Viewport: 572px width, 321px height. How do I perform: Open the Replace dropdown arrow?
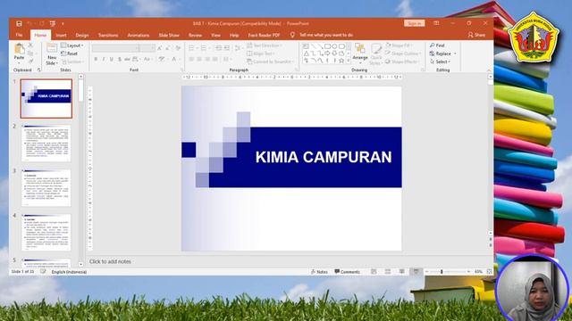455,53
